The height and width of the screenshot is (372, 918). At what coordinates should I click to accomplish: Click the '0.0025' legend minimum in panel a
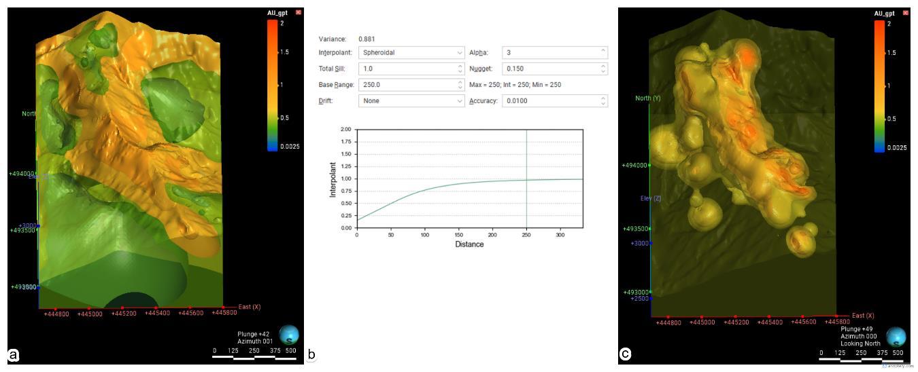(x=290, y=147)
